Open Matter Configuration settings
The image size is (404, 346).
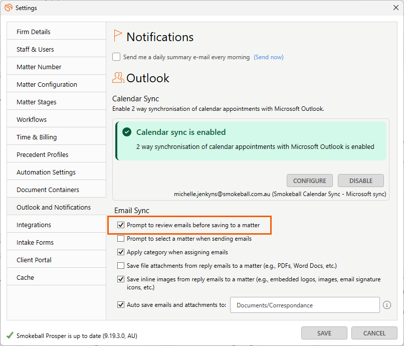tap(57, 84)
